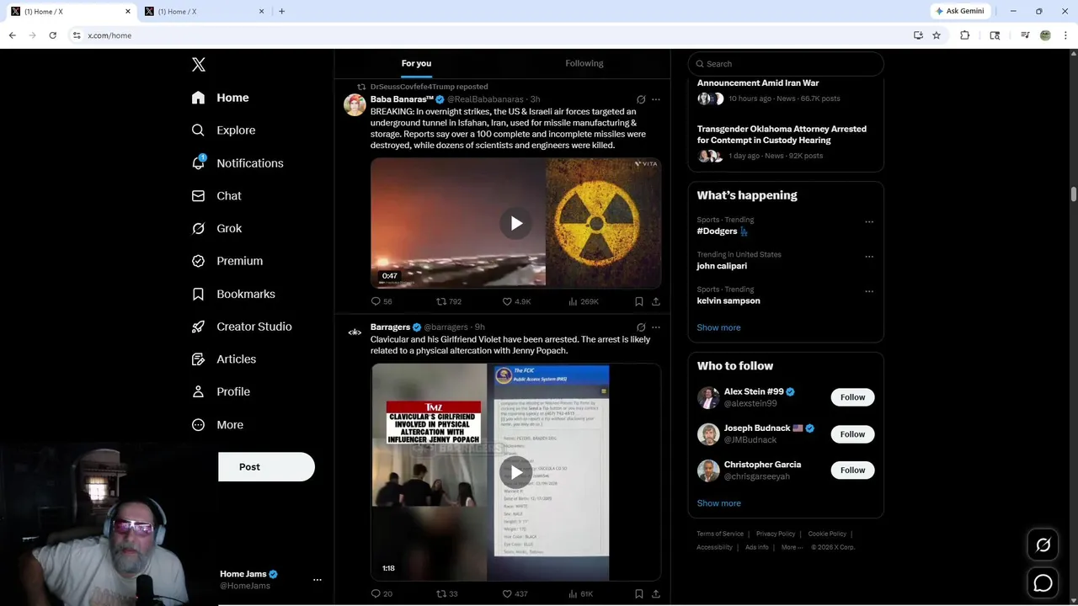Follow Christopher Garcia
1078x606 pixels.
coord(852,470)
